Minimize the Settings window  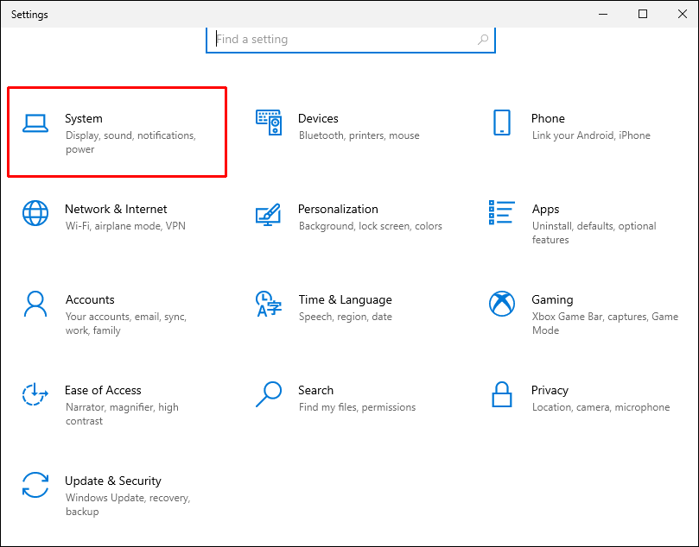coord(603,15)
